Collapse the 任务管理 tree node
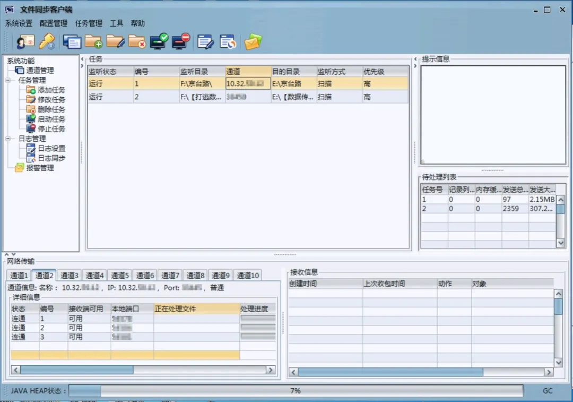 (8, 81)
